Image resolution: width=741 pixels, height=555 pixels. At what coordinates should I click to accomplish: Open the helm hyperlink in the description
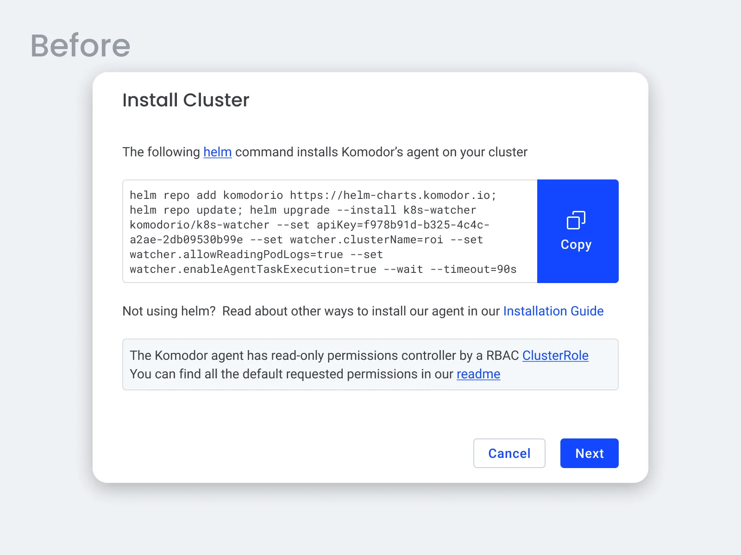coord(217,152)
